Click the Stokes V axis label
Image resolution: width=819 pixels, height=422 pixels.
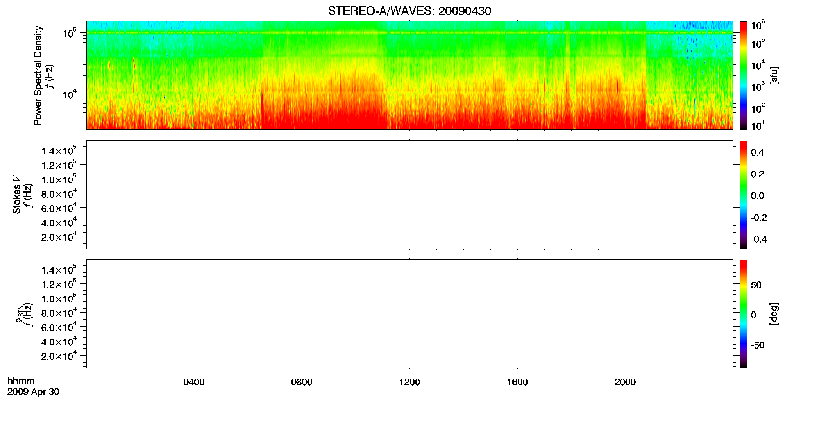16,194
